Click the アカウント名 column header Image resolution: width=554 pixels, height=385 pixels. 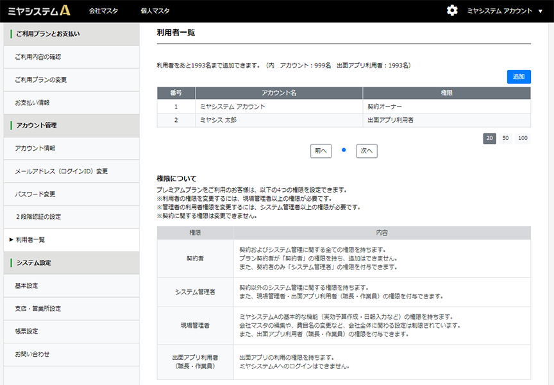tap(279, 93)
